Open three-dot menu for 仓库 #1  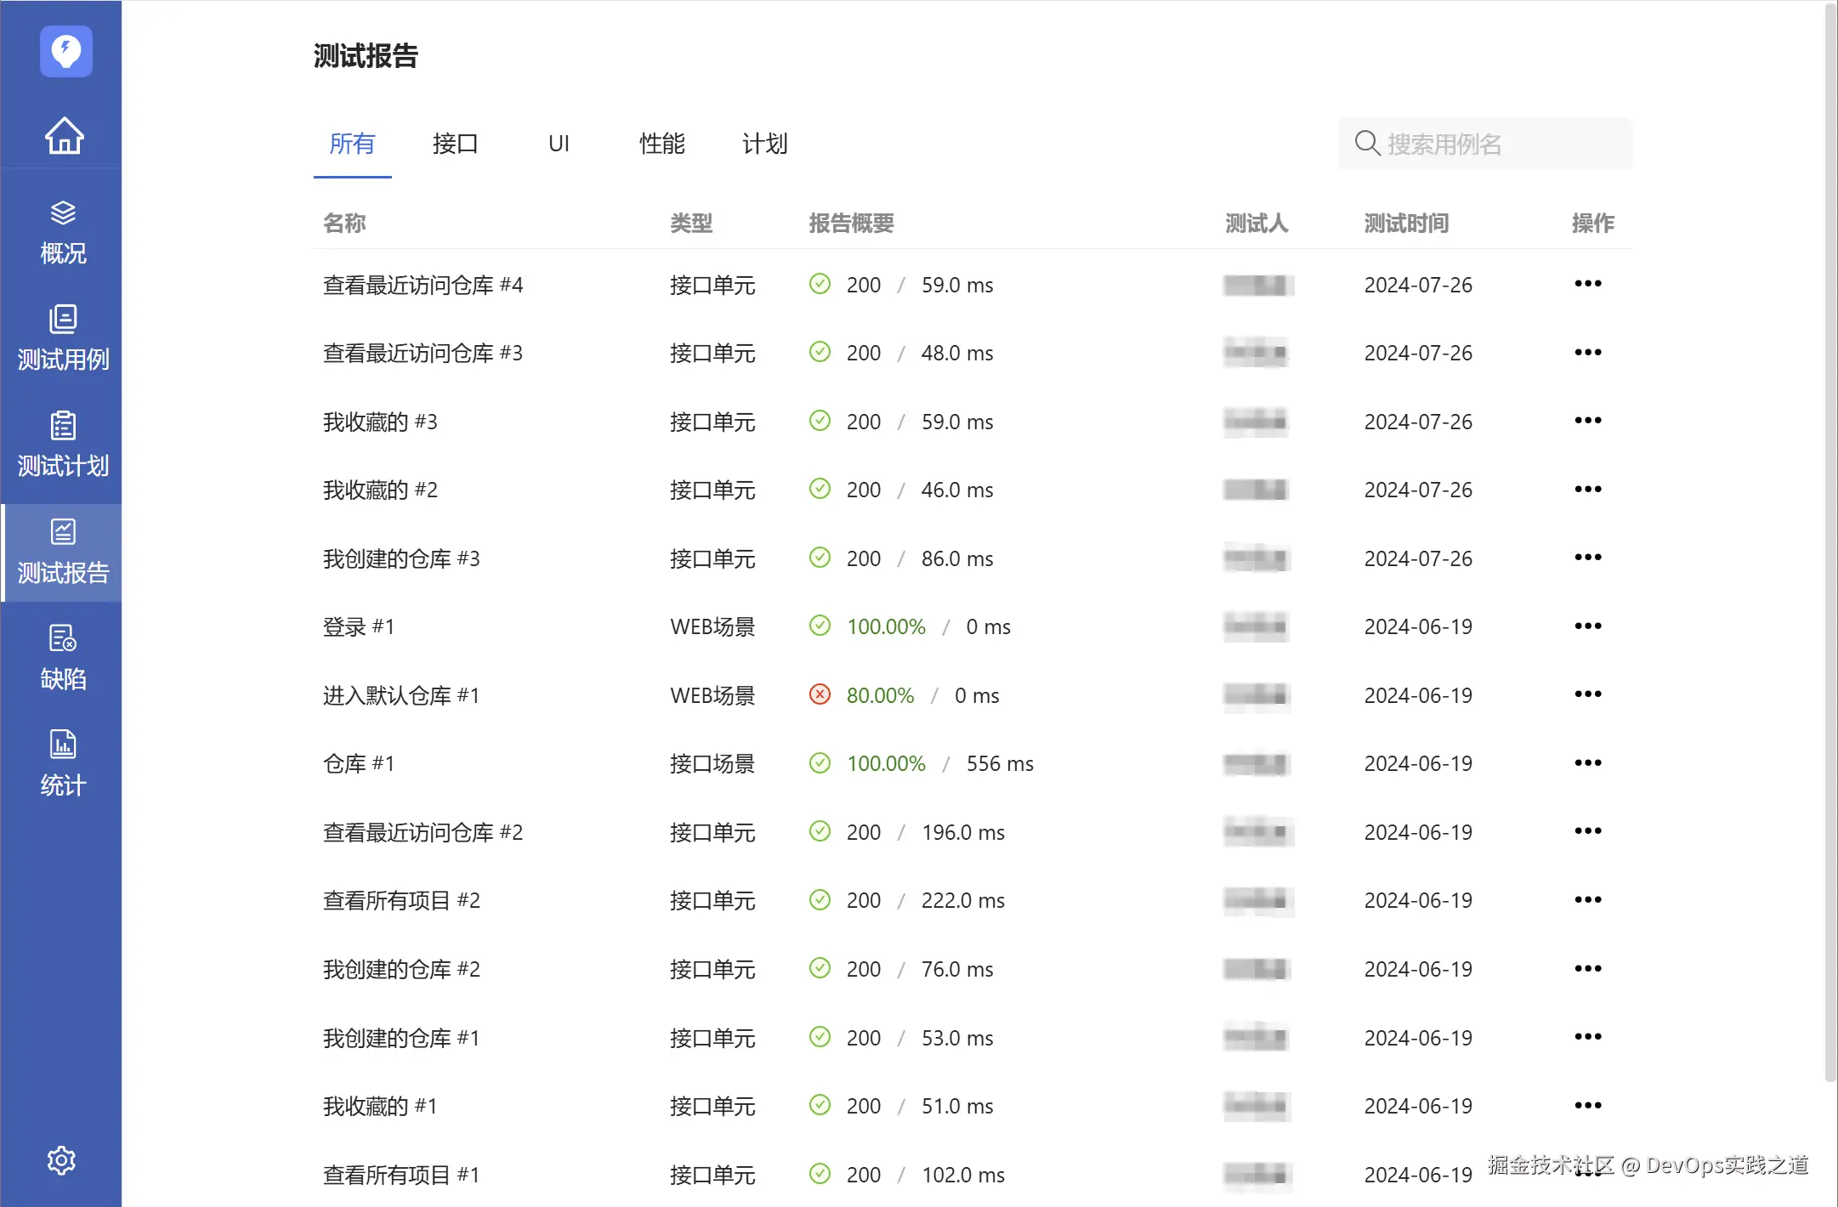(1587, 763)
